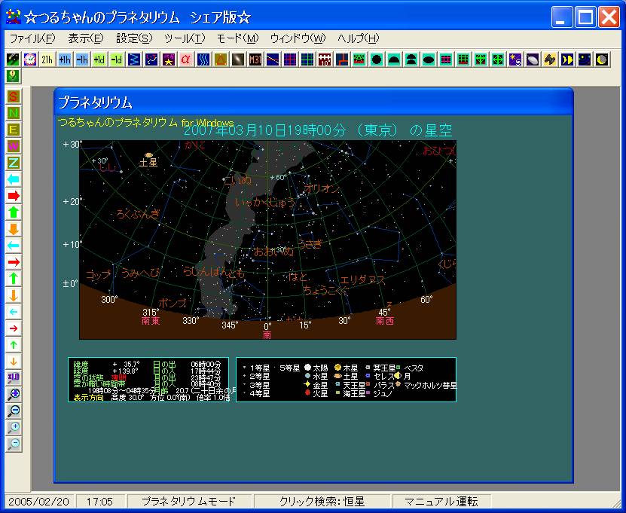
Task: Switch view to north with N button
Action: click(x=14, y=113)
